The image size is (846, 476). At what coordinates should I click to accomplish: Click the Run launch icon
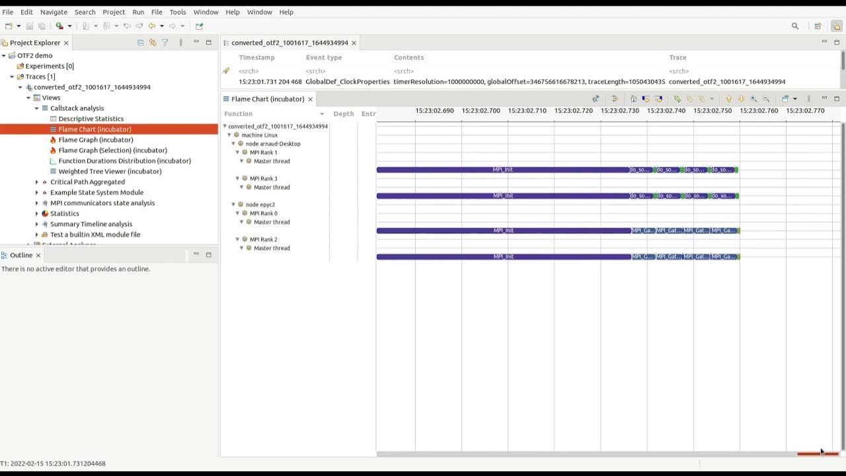pyautogui.click(x=59, y=26)
